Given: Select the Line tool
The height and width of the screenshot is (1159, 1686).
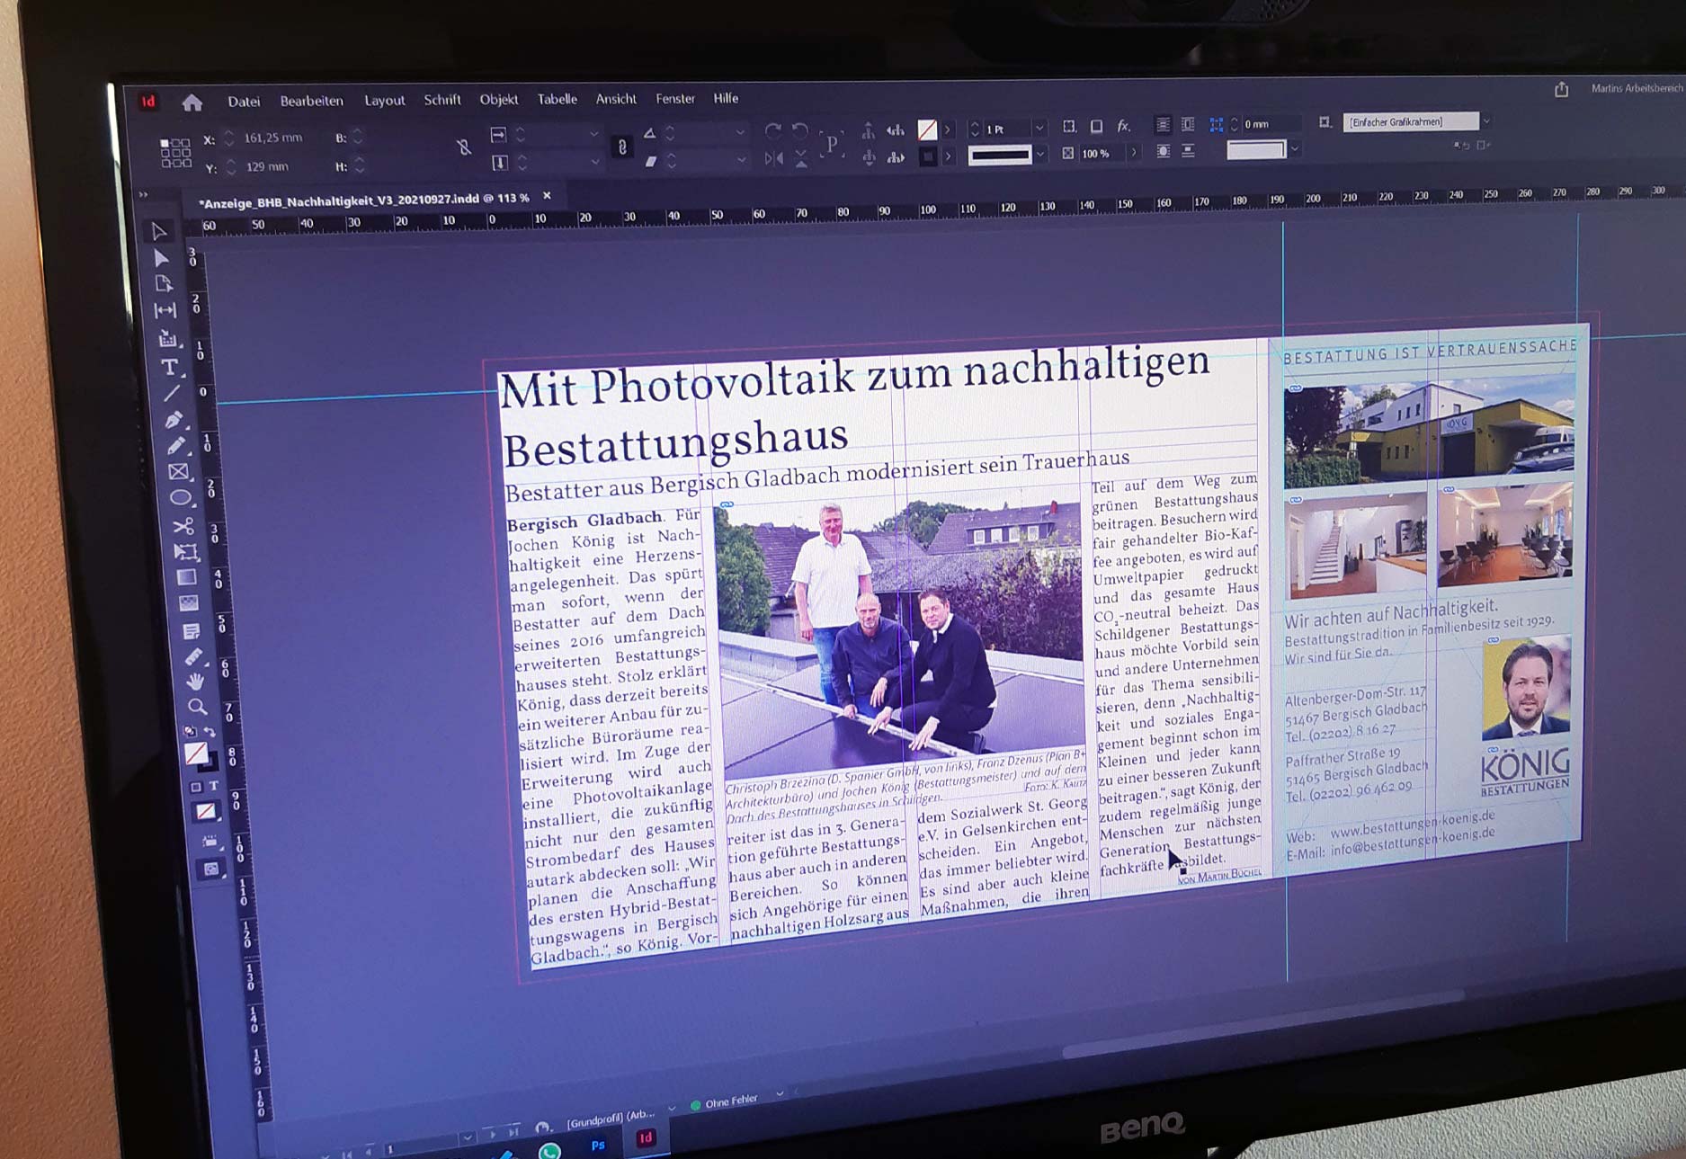Looking at the screenshot, I should click(172, 393).
